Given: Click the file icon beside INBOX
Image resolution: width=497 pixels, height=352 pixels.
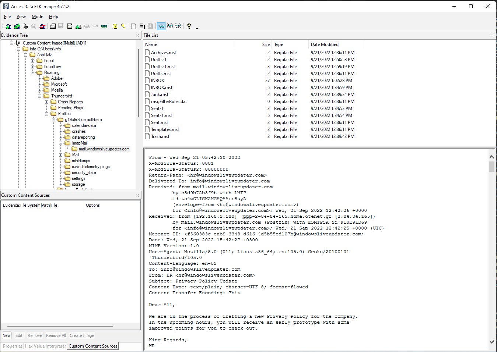Looking at the screenshot, I should point(147,80).
